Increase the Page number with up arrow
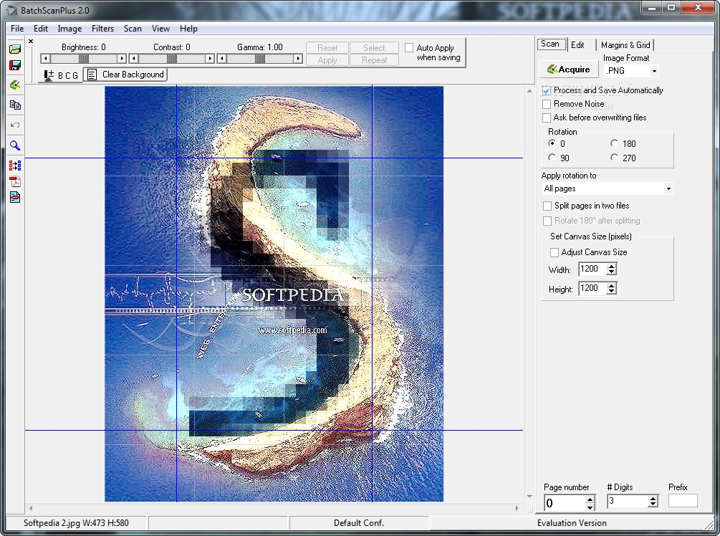Screen dimensions: 720x536 (590, 499)
